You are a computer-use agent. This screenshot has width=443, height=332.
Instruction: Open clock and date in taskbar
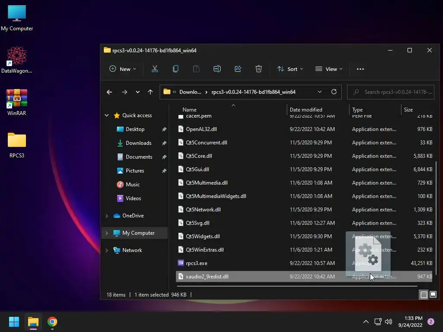tap(411, 322)
